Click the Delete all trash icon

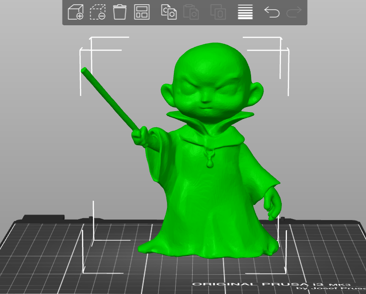click(x=120, y=12)
